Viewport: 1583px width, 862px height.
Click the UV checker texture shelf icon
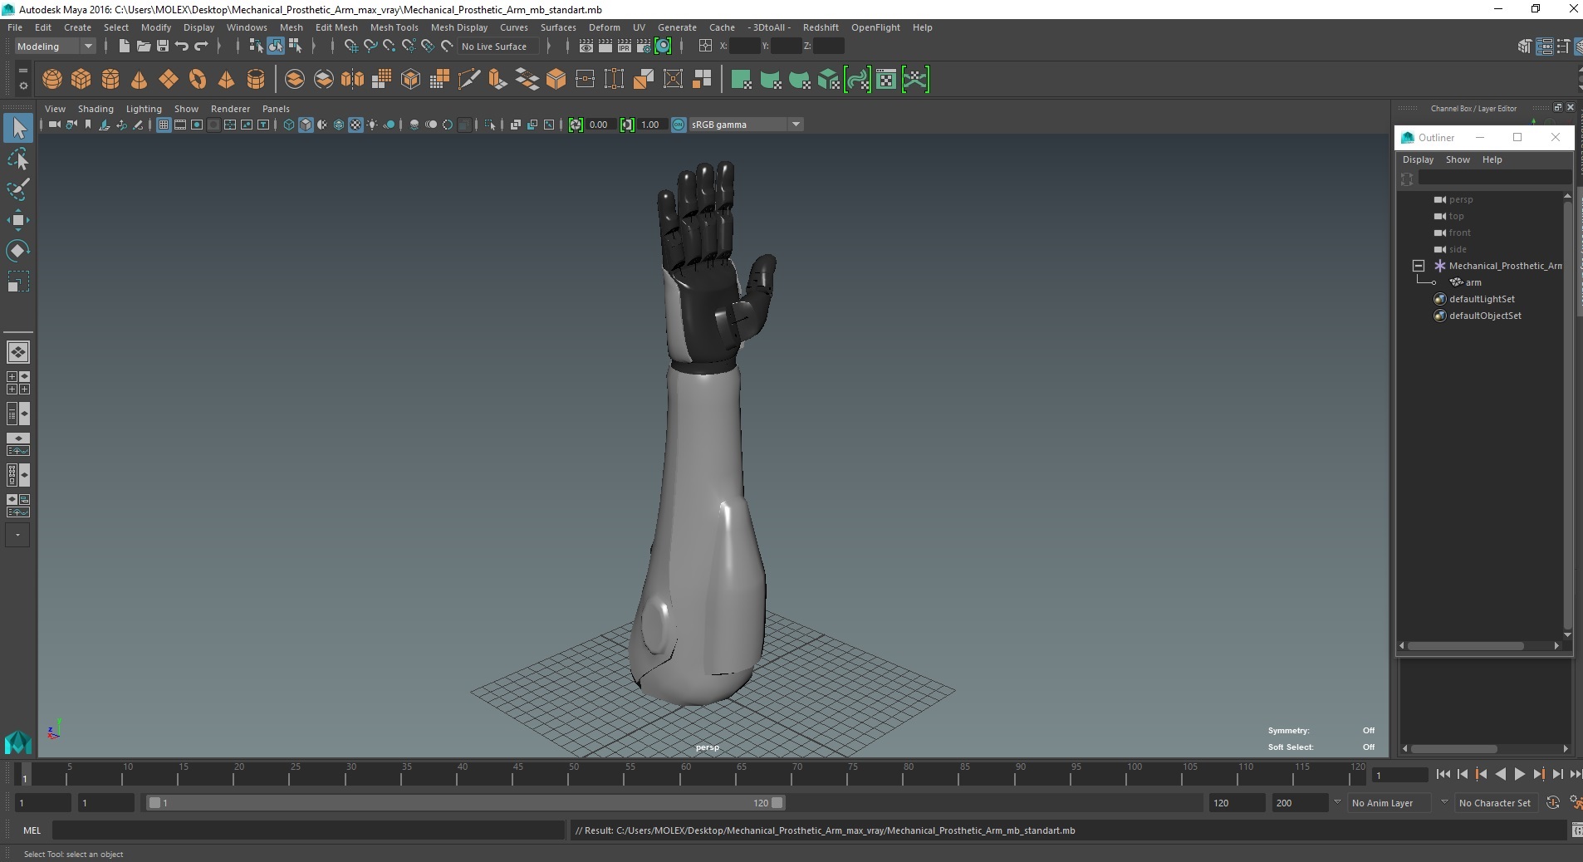pos(886,80)
